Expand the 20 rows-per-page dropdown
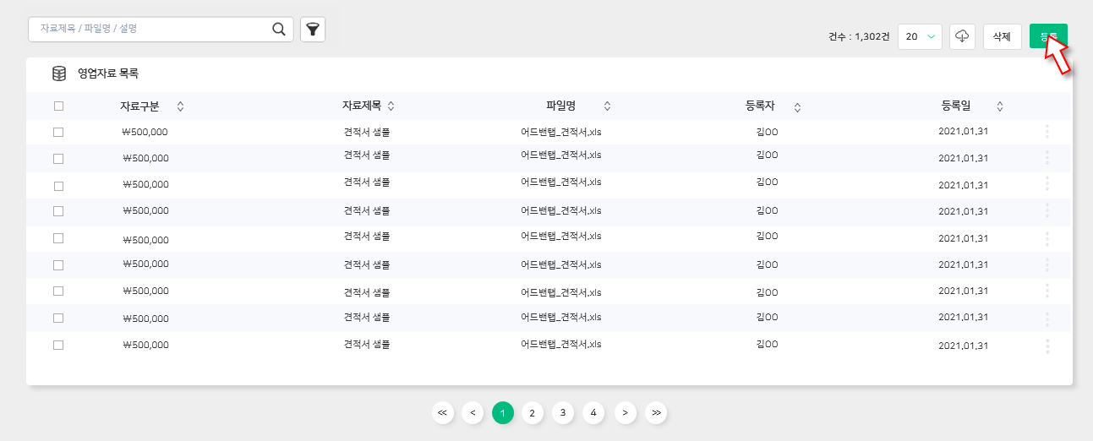This screenshot has width=1093, height=441. 920,36
